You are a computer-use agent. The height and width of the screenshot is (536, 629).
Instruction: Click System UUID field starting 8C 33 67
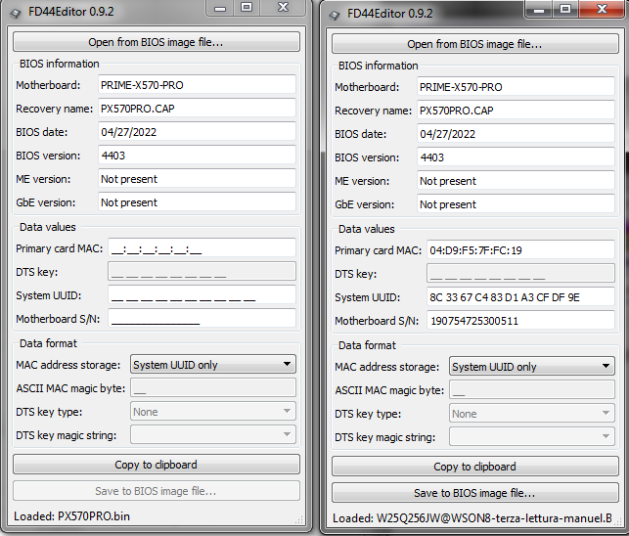coord(520,297)
